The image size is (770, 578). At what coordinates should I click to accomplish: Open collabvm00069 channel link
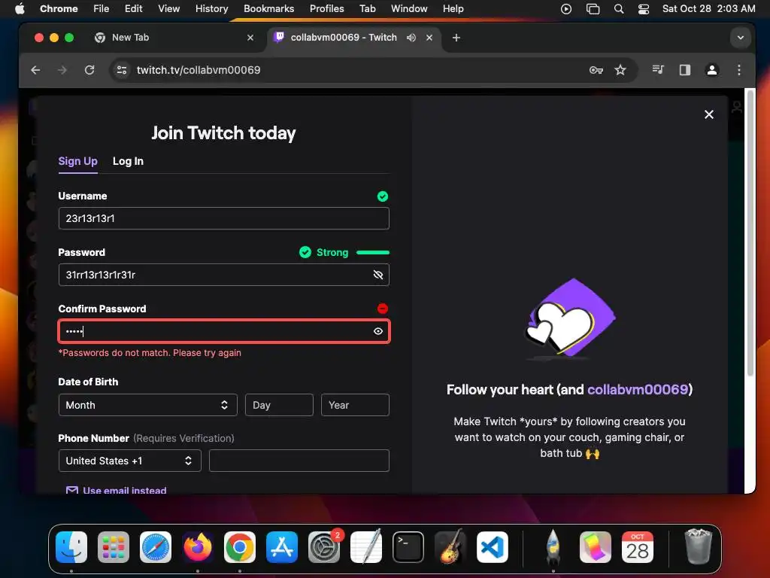pos(638,390)
